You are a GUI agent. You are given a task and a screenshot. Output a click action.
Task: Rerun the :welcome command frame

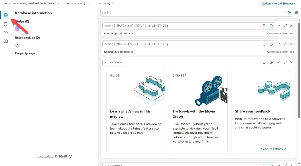(x=271, y=62)
